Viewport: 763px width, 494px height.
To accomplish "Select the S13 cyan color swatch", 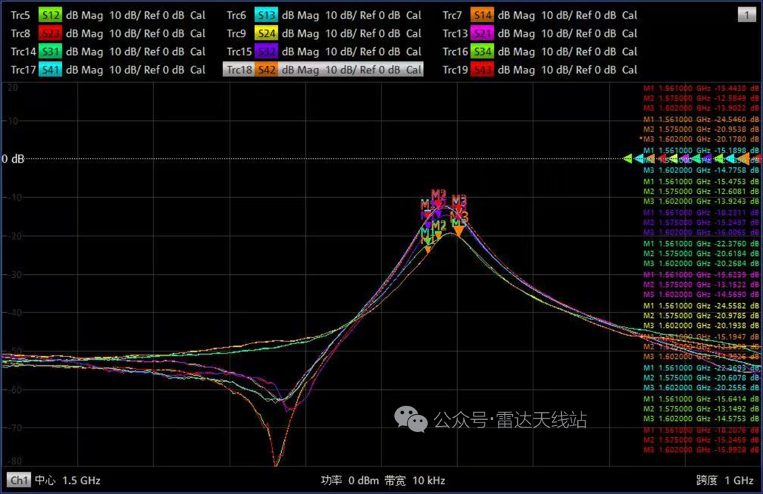I will (266, 16).
